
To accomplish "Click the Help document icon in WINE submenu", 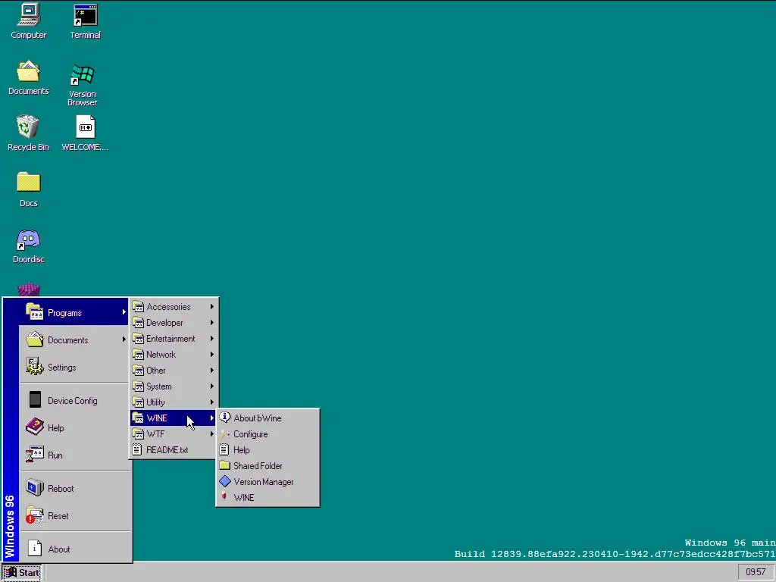I will (x=224, y=450).
